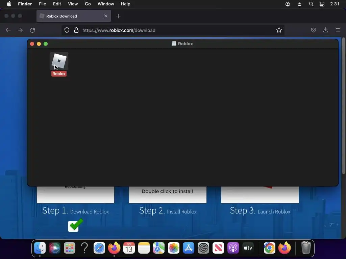This screenshot has height=259, width=346.
Task: Open System Preferences from the Dock
Action: tap(203, 248)
